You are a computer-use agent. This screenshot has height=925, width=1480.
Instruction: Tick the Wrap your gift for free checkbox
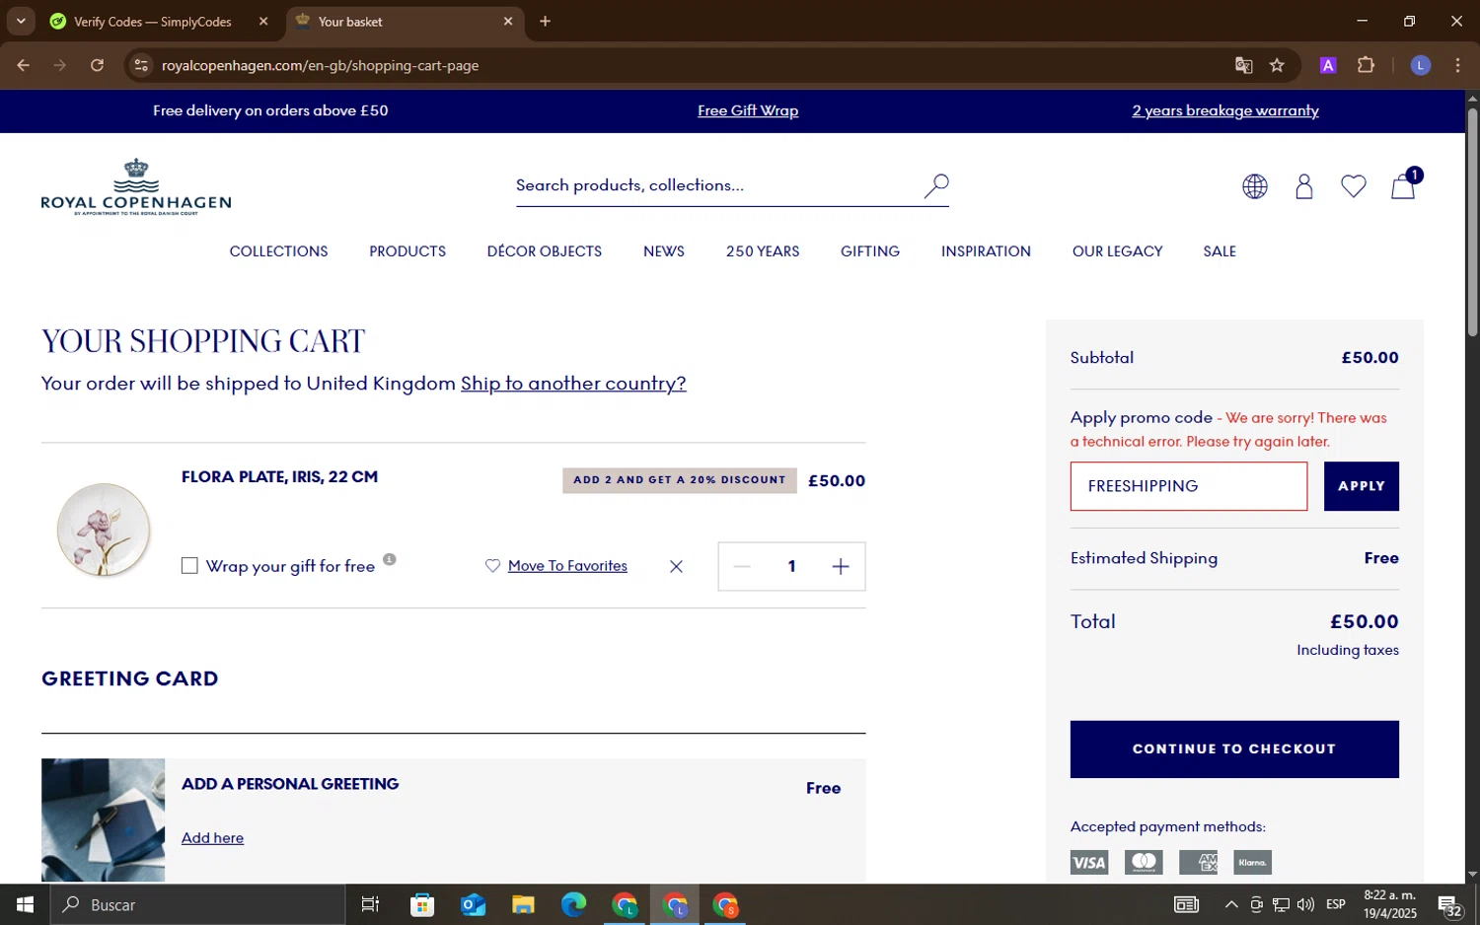(x=189, y=566)
